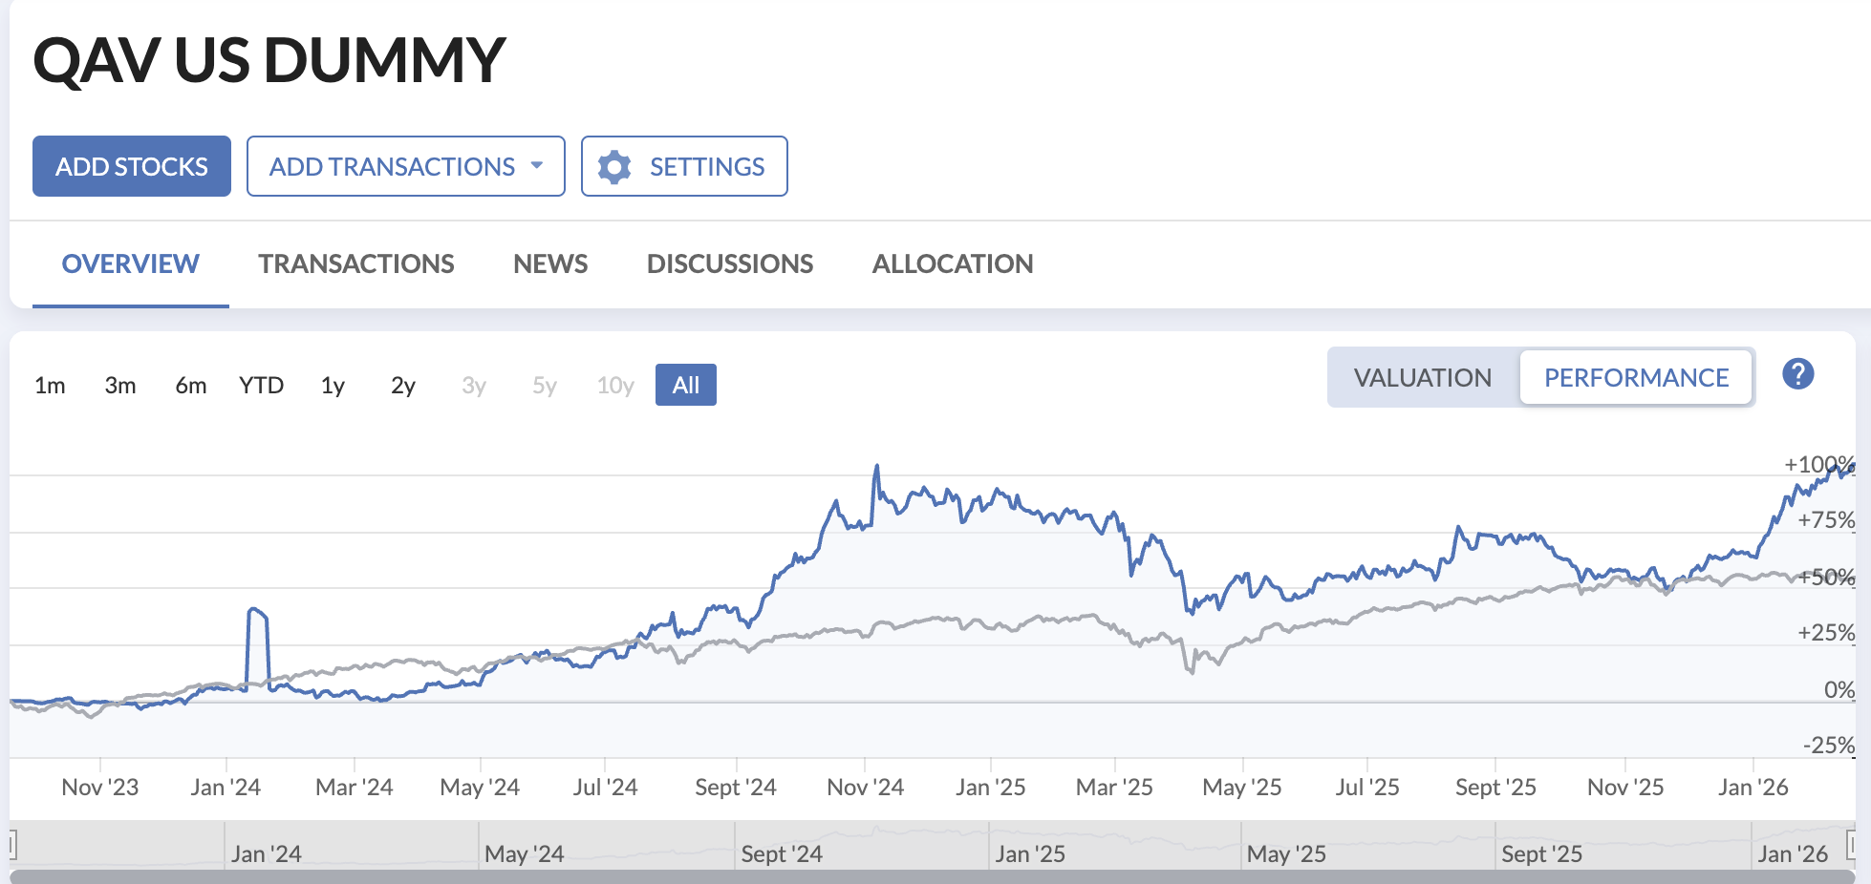Return to the OVERVIEW tab
The height and width of the screenshot is (884, 1871).
pyautogui.click(x=130, y=263)
